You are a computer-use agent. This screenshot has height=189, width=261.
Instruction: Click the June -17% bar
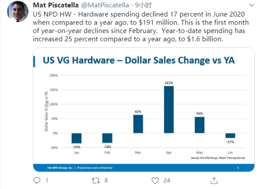click(230, 136)
